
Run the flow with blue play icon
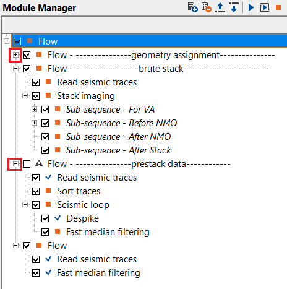click(x=251, y=7)
